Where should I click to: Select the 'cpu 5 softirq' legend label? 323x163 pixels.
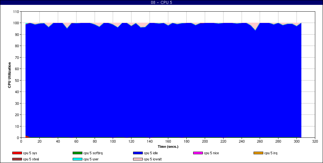coord(93,153)
